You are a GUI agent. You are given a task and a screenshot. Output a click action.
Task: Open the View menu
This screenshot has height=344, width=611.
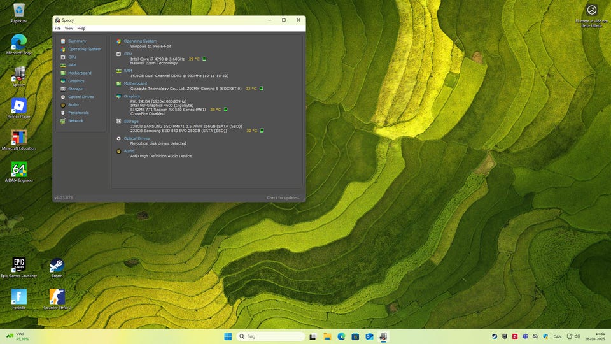tap(68, 29)
